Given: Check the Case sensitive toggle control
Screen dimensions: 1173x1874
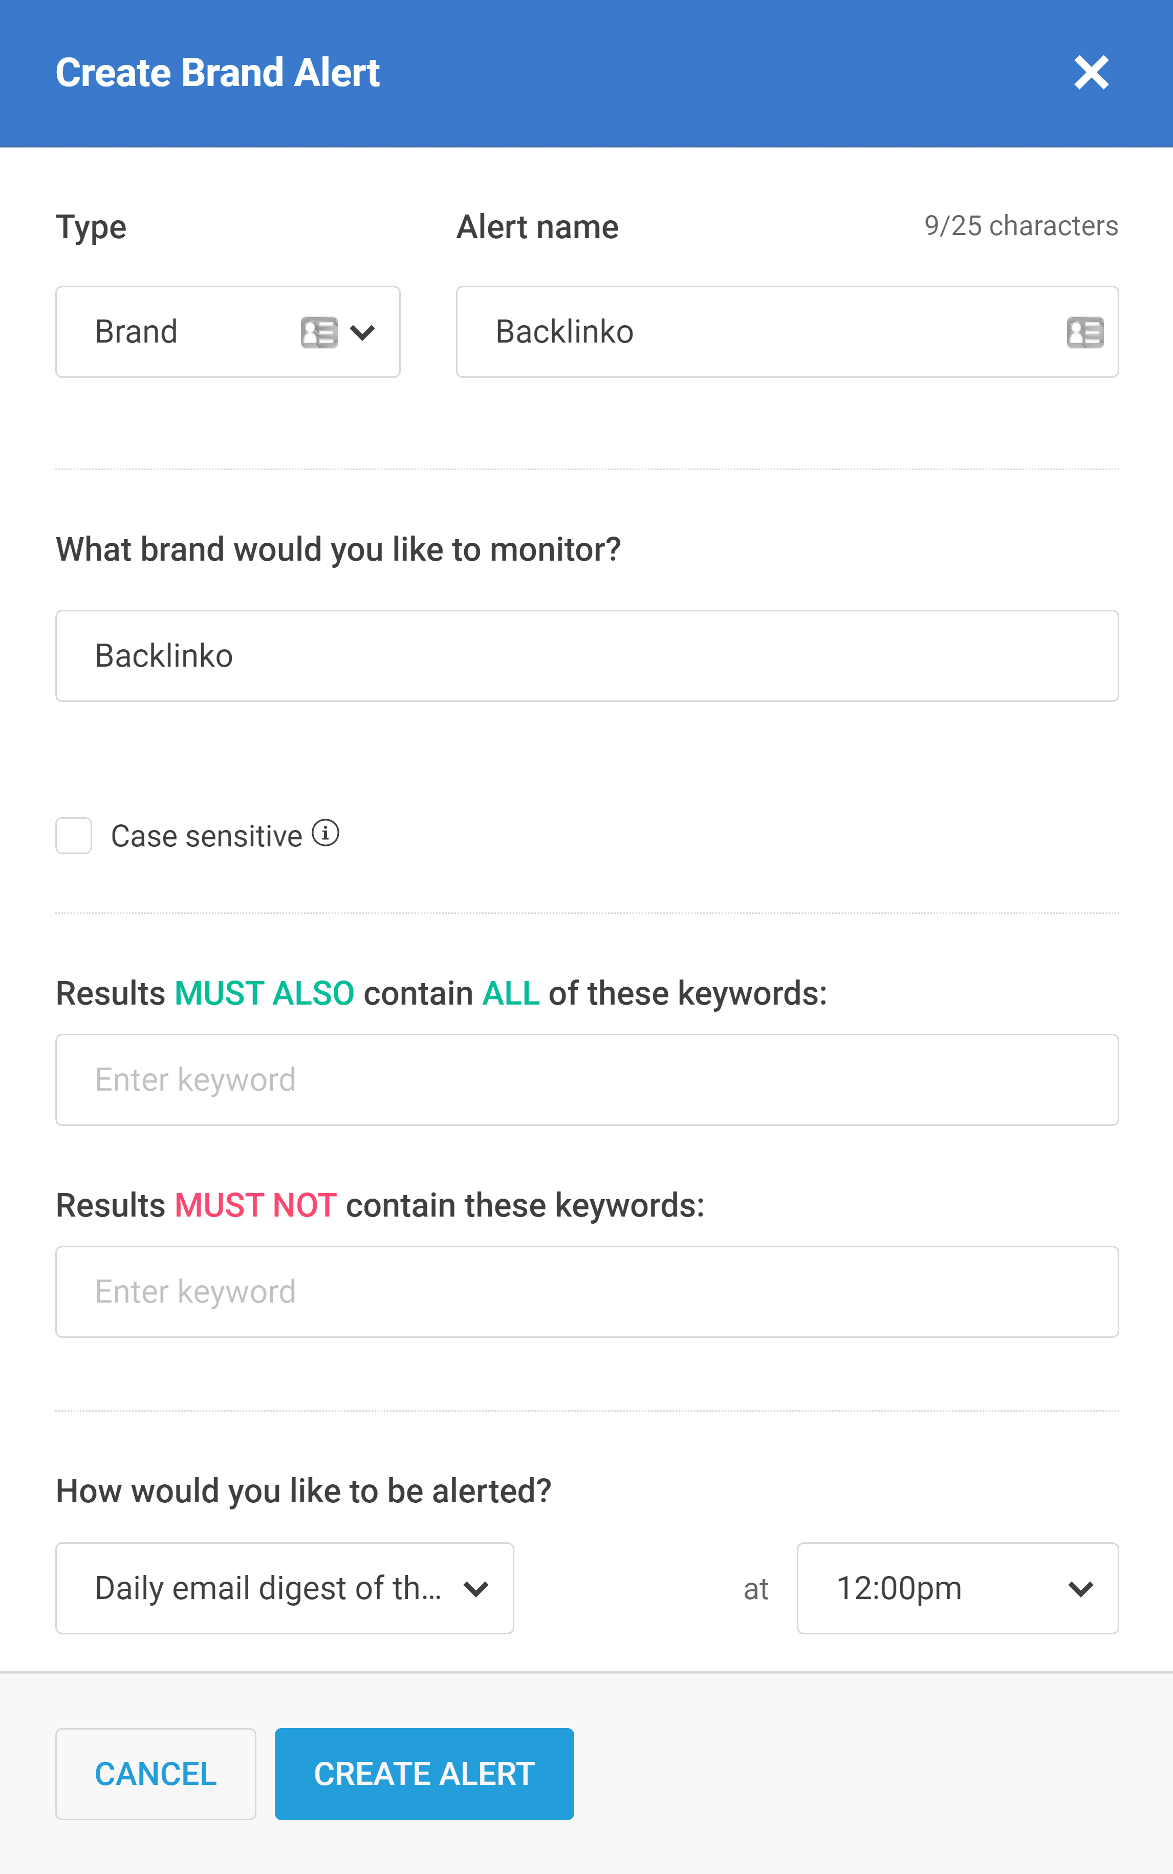Looking at the screenshot, I should pyautogui.click(x=73, y=836).
